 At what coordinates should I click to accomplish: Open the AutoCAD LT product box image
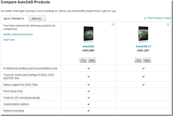[x=143, y=34]
